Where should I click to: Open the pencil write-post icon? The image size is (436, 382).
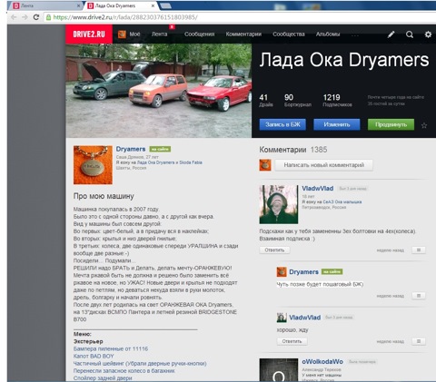[x=391, y=34]
